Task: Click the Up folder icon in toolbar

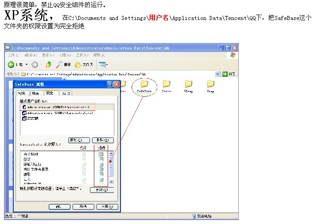Action: [x=49, y=65]
